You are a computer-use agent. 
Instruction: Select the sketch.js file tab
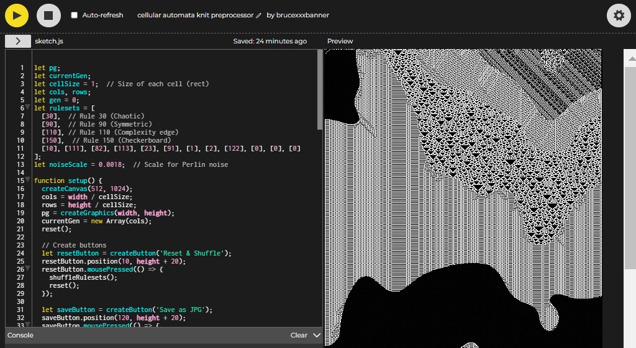[x=49, y=41]
